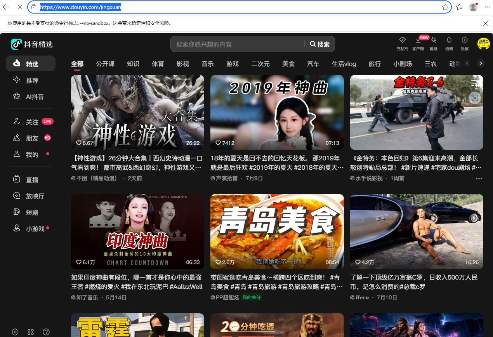Click the 投稿 upload icon
Viewport: 493px width, 337px height.
(465, 43)
